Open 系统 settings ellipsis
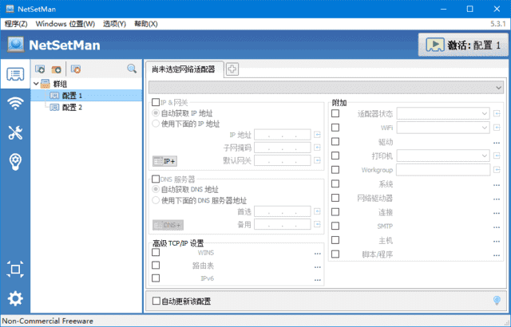 (x=497, y=185)
